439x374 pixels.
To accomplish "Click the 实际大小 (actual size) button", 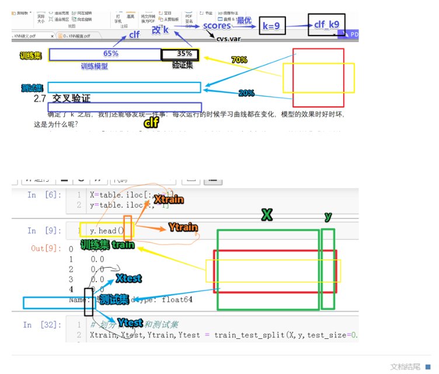I will pyautogui.click(x=41, y=18).
